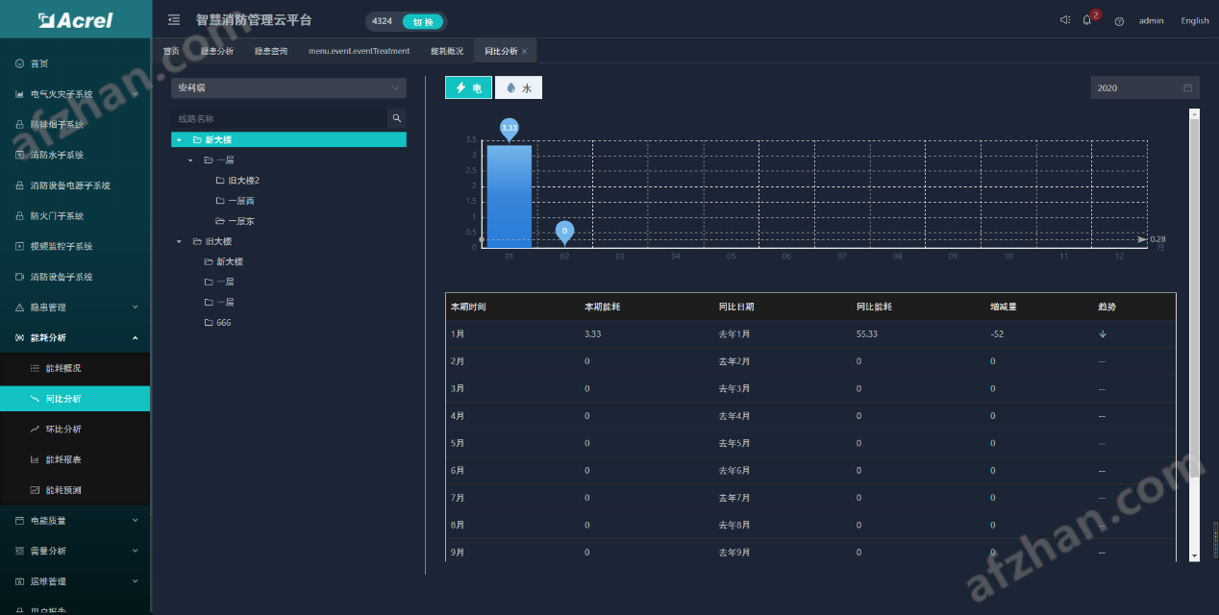Click the 55.33 cell in the table
This screenshot has width=1219, height=615.
pos(867,333)
